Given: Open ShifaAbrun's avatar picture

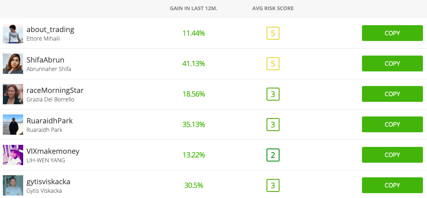Looking at the screenshot, I should 13,64.
